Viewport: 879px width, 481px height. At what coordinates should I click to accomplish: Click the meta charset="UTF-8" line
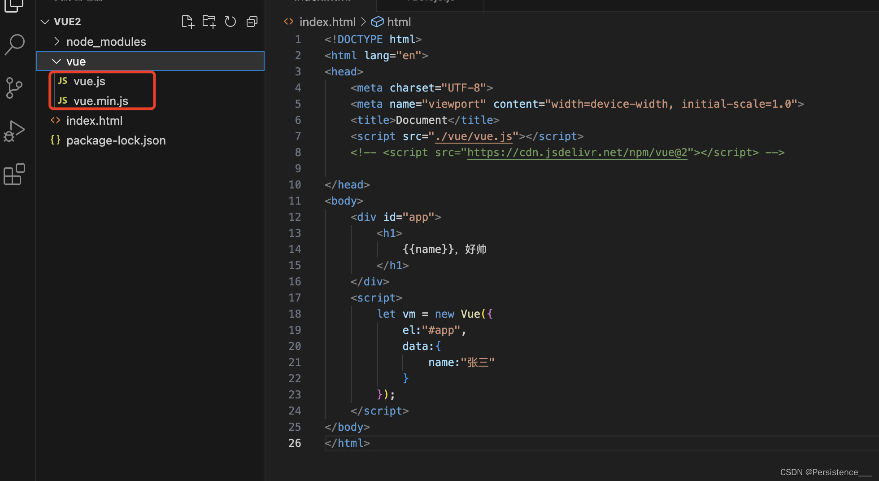422,88
